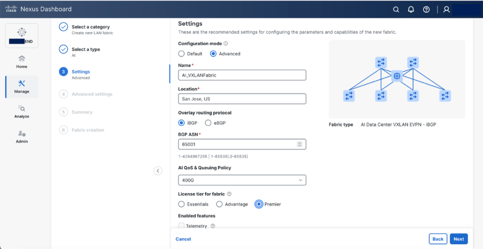
Task: Open the help question mark icon
Action: [426, 10]
